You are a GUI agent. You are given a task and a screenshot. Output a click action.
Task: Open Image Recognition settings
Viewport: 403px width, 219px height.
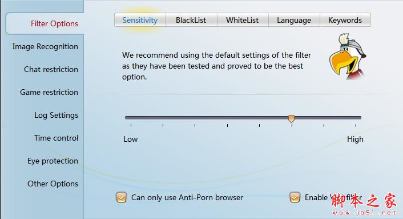coord(45,46)
